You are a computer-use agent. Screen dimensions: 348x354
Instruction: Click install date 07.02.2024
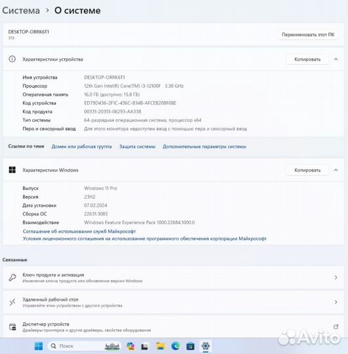click(x=96, y=205)
